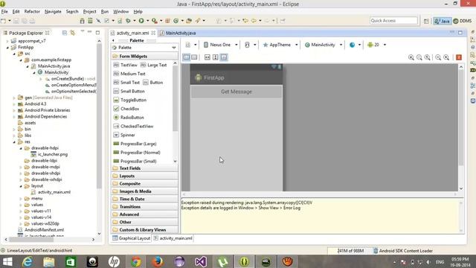This screenshot has width=476, height=268.
Task: Open the API level 20 dropdown
Action: 376,45
